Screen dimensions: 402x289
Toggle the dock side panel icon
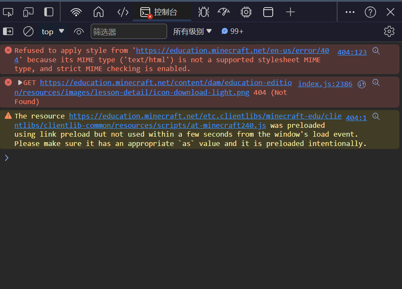[49, 12]
